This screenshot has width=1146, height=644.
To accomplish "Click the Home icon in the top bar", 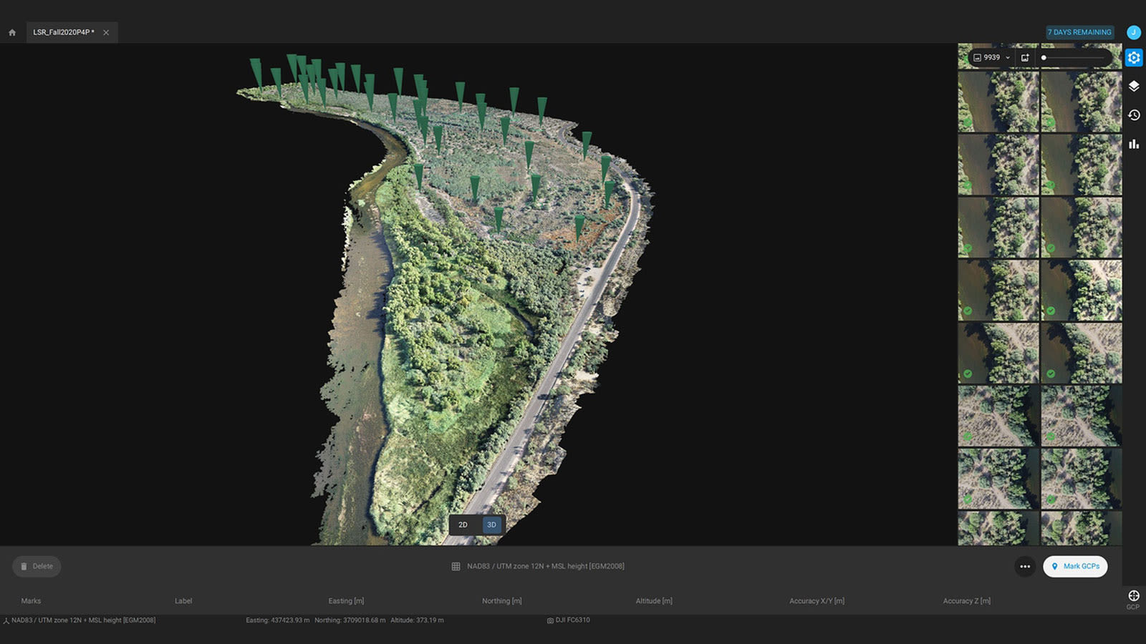I will [x=11, y=32].
